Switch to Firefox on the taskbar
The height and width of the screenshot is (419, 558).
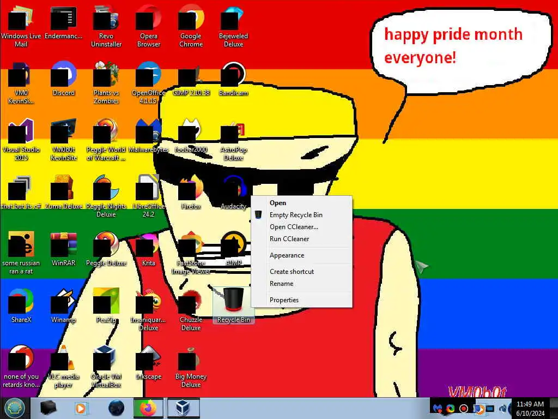click(148, 408)
